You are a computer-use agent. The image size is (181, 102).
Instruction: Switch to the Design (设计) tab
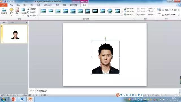[25, 5]
